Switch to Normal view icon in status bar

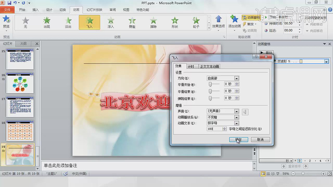tap(263, 174)
